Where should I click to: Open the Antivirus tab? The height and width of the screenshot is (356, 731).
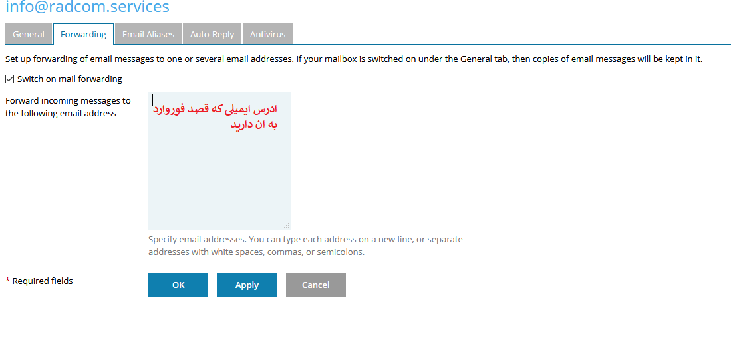267,34
